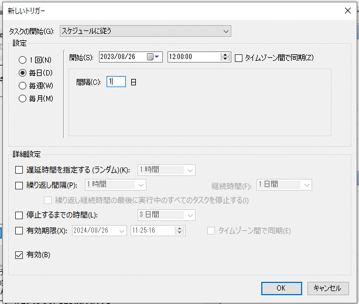Toggle the 有効期限(X) checkbox

pyautogui.click(x=19, y=230)
